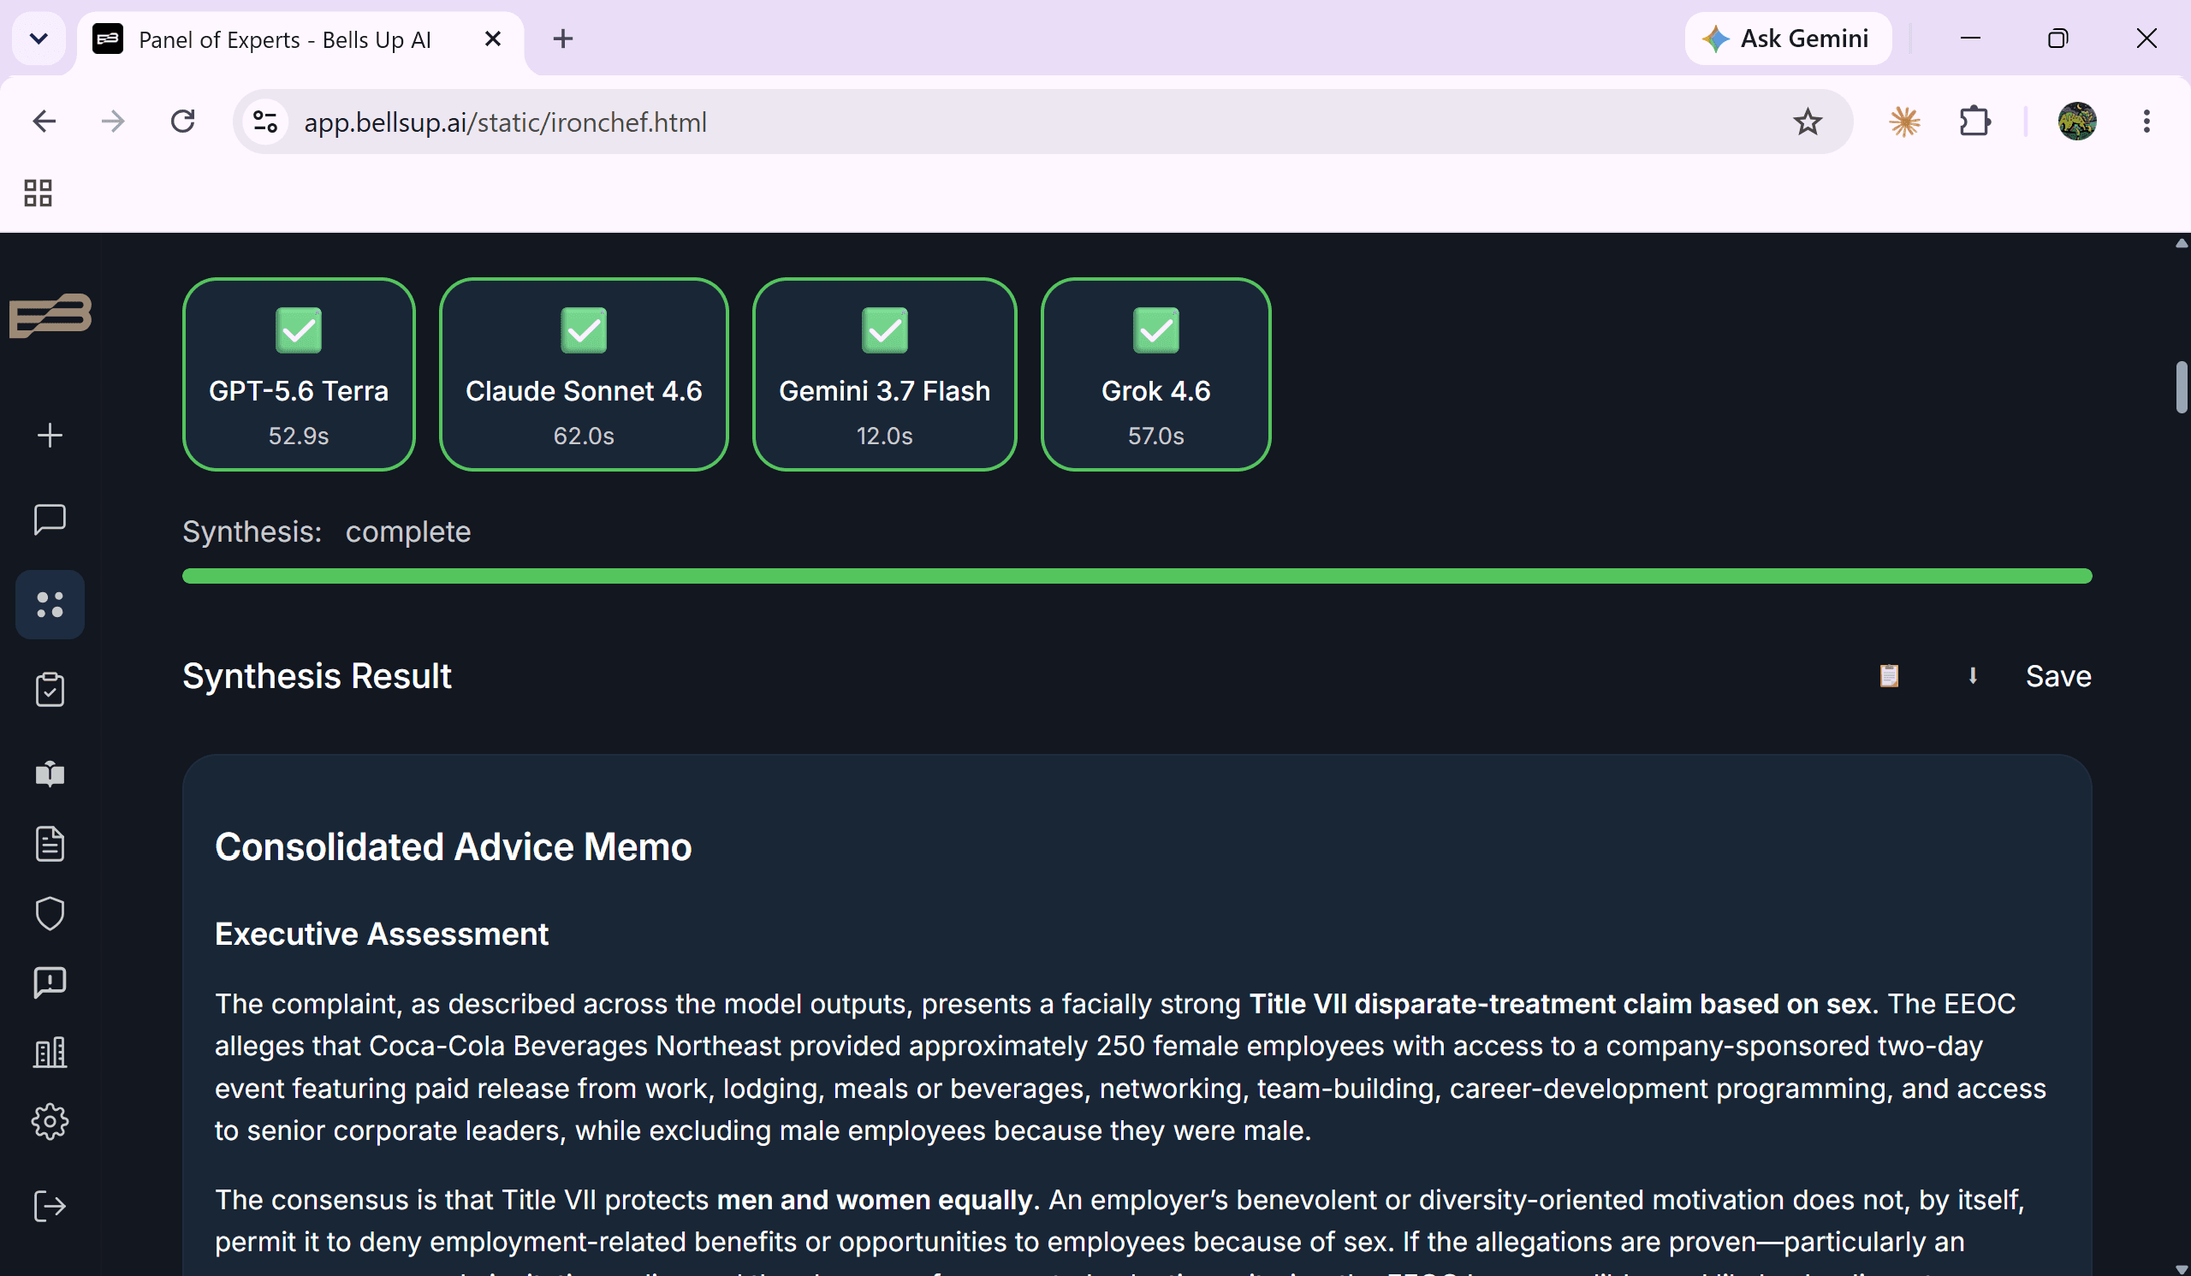The height and width of the screenshot is (1276, 2191).
Task: Close the Panel of Experts tab
Action: (x=493, y=39)
